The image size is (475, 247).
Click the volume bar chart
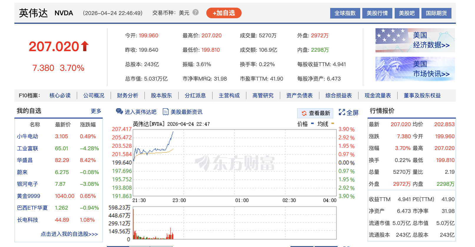235,223
